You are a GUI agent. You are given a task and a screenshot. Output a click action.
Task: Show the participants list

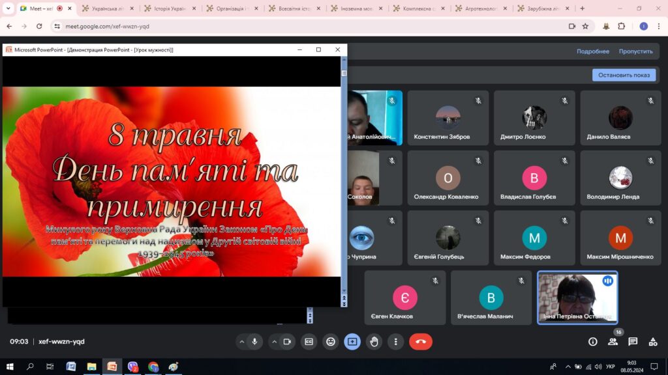(613, 341)
